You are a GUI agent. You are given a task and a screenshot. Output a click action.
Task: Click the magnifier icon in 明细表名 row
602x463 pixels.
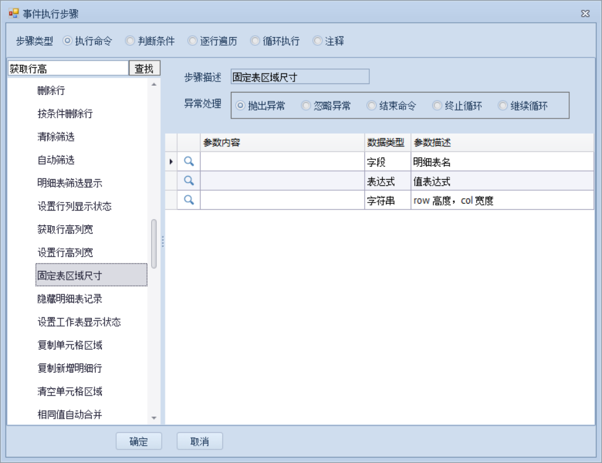click(x=189, y=162)
